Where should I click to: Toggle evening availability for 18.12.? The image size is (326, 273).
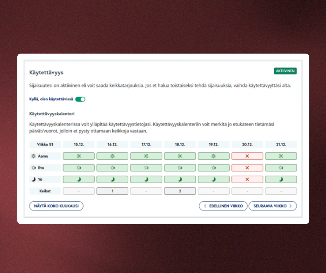pyautogui.click(x=180, y=168)
